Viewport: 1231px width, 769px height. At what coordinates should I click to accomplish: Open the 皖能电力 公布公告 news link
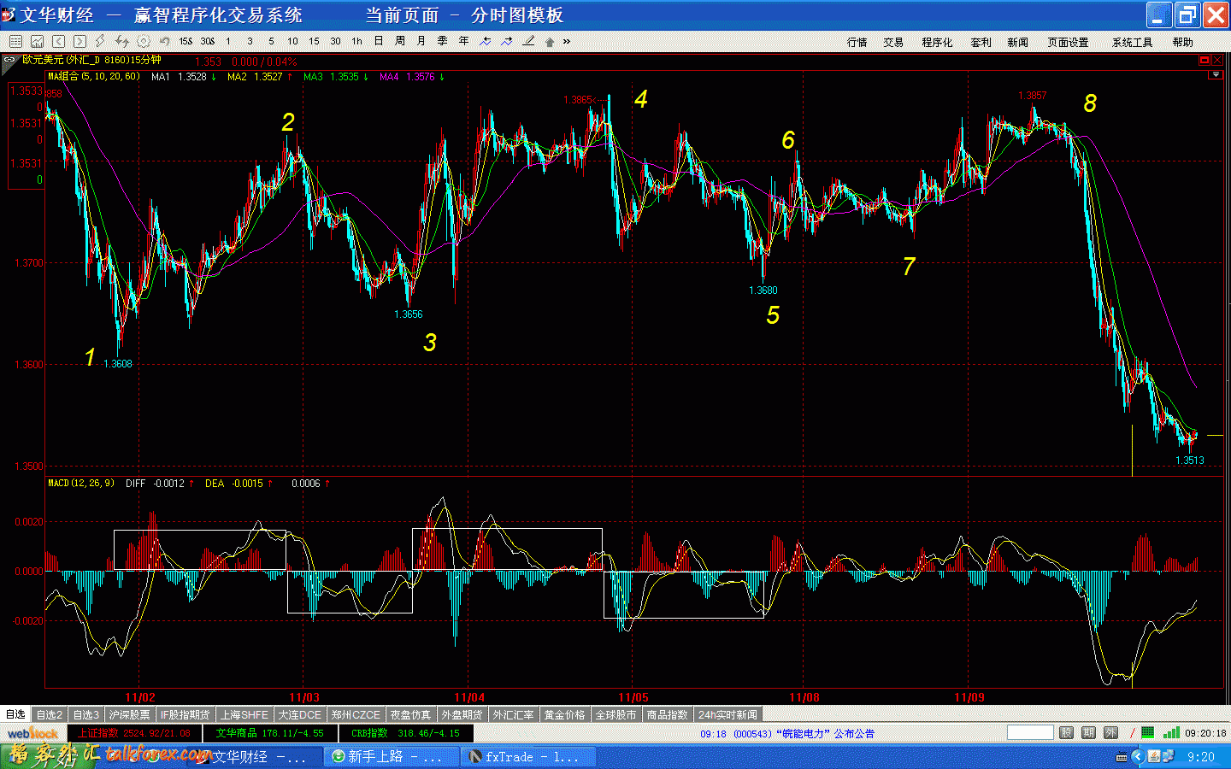tap(787, 734)
